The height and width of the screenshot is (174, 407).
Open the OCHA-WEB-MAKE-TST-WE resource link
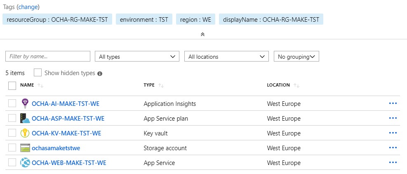(x=69, y=163)
